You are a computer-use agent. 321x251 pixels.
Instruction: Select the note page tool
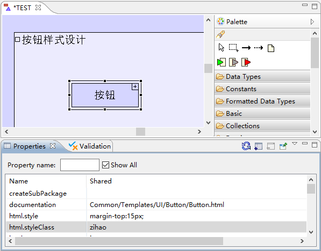point(271,48)
